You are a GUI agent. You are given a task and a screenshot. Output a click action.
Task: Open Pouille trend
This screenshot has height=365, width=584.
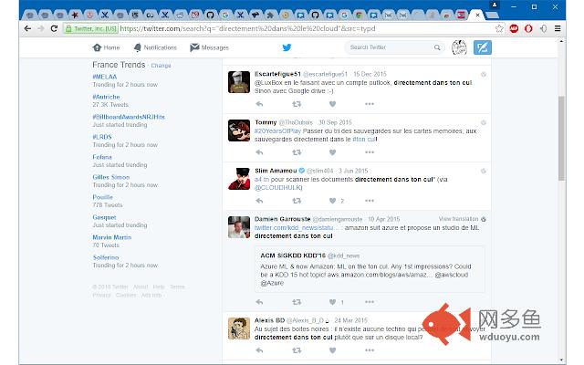(x=102, y=197)
